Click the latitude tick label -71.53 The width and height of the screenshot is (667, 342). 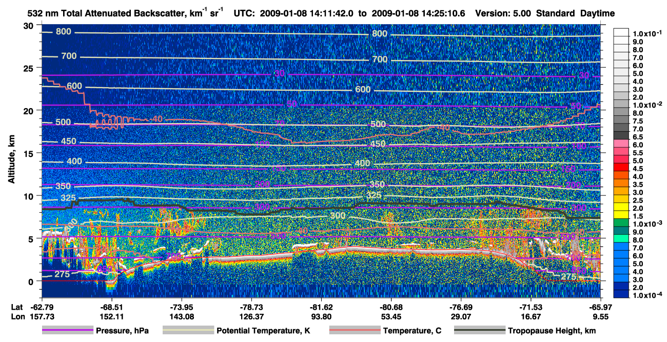[x=531, y=307]
